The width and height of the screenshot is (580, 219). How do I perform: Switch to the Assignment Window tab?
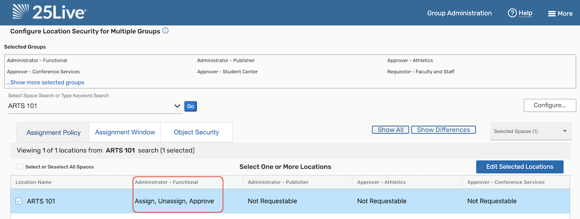tap(125, 132)
